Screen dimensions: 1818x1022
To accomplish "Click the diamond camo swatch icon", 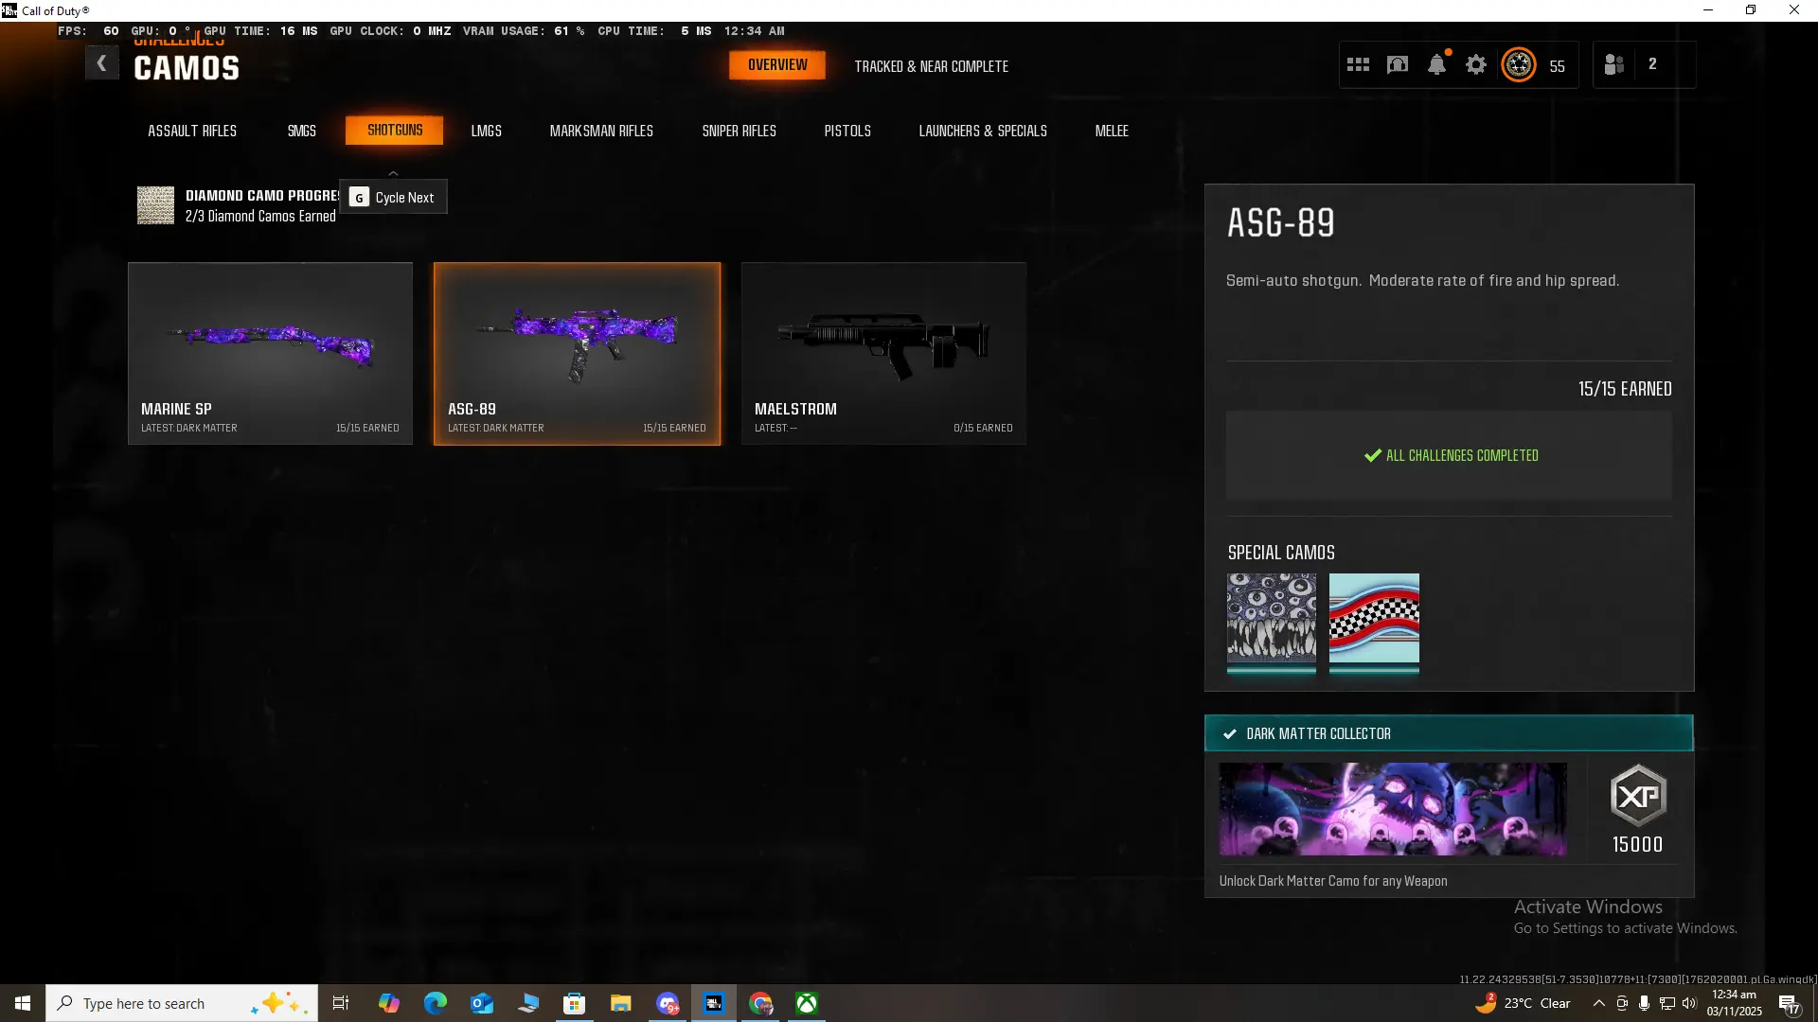I will coord(155,204).
